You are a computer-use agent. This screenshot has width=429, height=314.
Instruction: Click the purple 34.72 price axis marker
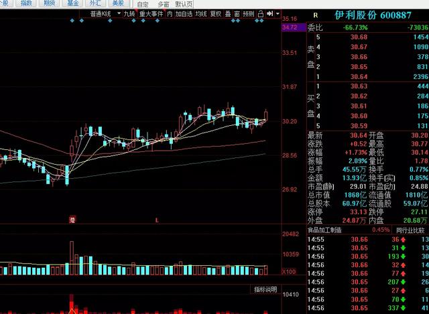(x=290, y=27)
